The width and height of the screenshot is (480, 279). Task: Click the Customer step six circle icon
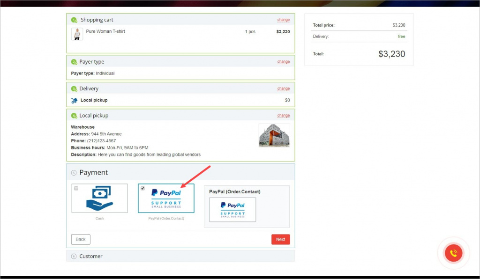pos(74,257)
